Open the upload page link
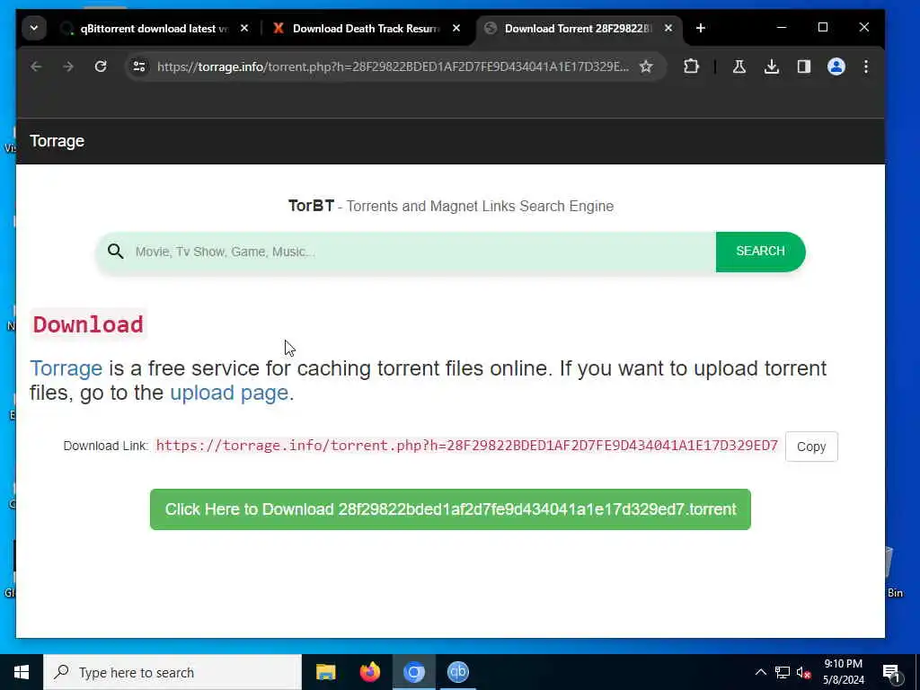Screen dimensions: 920x690 [x=229, y=393]
